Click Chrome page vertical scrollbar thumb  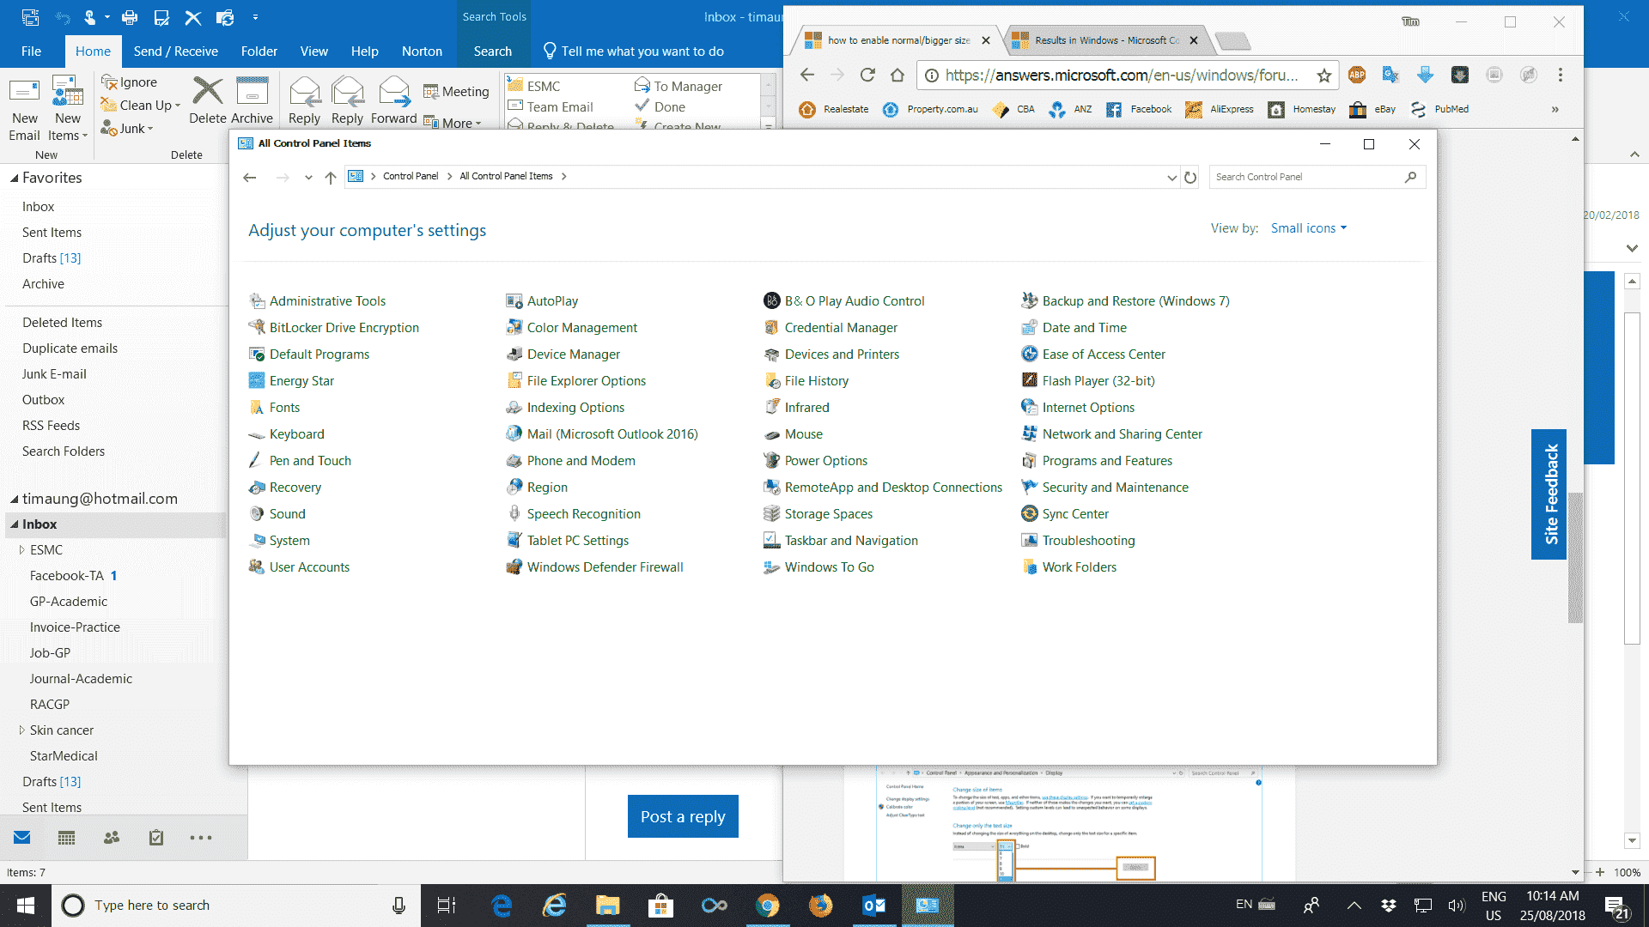[x=1575, y=558]
